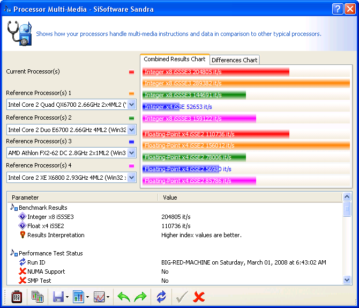Click the 'Current Processor(s)' label
Image resolution: width=359 pixels, height=308 pixels.
point(33,71)
